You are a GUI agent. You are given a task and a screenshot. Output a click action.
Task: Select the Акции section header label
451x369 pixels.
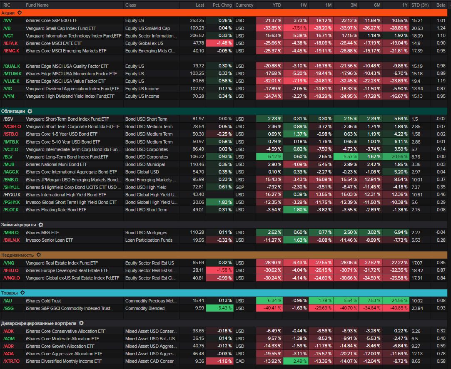8,12
